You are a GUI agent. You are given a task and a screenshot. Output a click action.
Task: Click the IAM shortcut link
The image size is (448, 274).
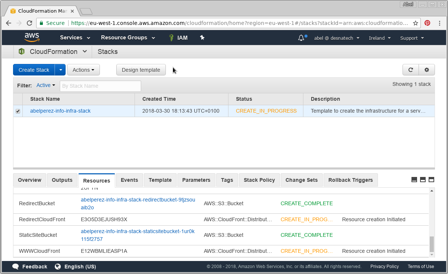point(182,38)
